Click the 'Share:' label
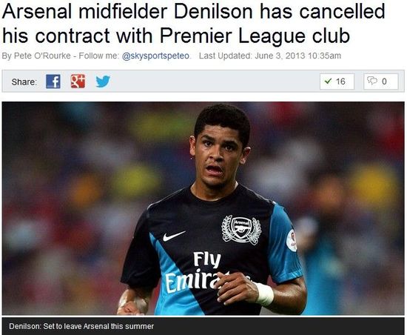Screen dimensions: 407x335 click(24, 82)
